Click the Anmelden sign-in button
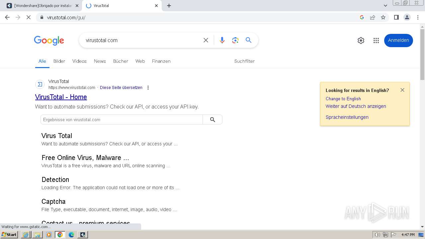 click(x=398, y=40)
